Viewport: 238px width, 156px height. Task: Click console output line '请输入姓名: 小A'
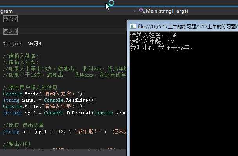pos(153,35)
